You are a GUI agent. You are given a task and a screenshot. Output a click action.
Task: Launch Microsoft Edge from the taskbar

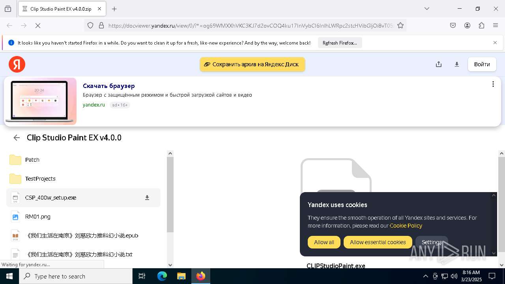162,276
